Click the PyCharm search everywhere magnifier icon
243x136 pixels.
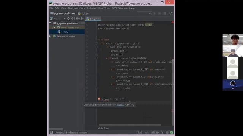[x=171, y=14]
